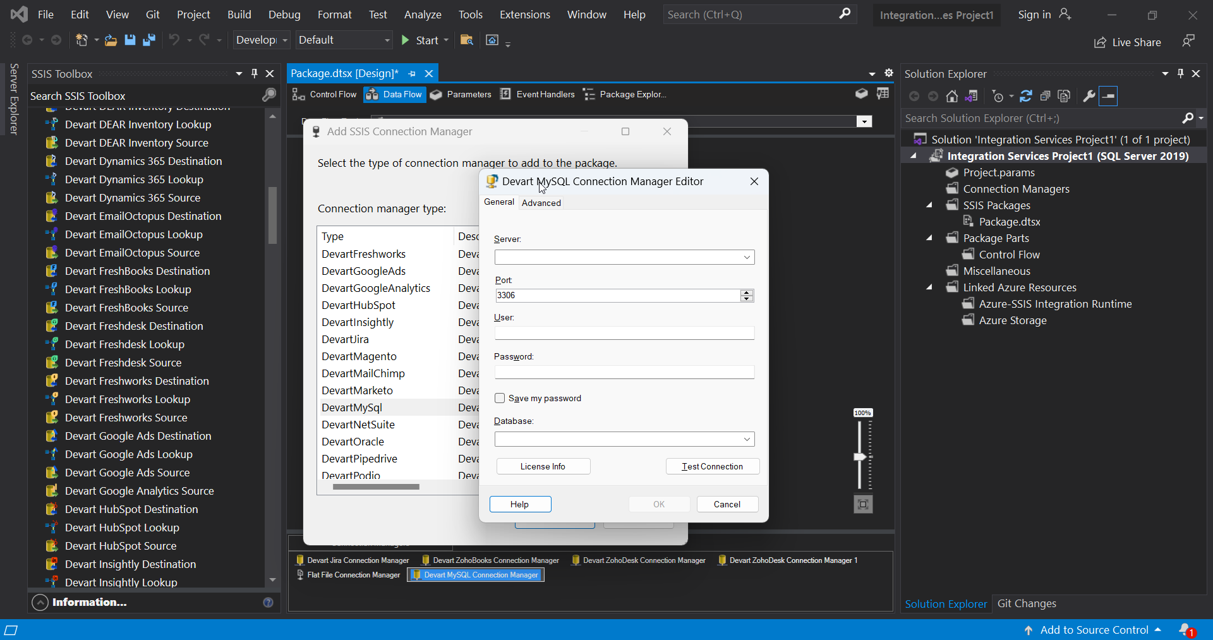The image size is (1213, 640).
Task: Click the Properties wrench icon
Action: coord(1089,96)
